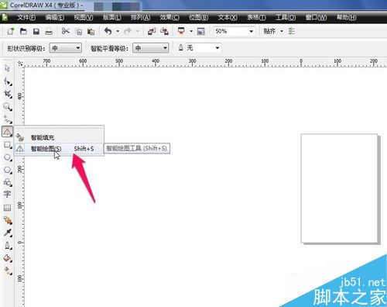Select the Interactive blend tool
Screen dimensions: 387x307
click(x=8, y=220)
